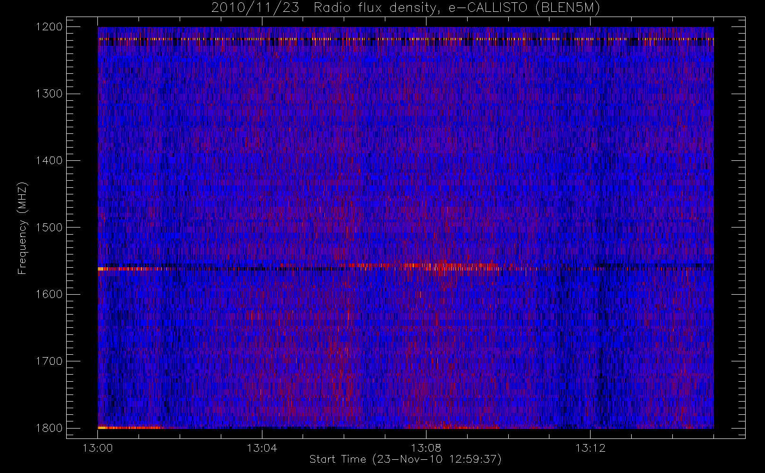Select the 1300 frequency tick label

[x=49, y=94]
